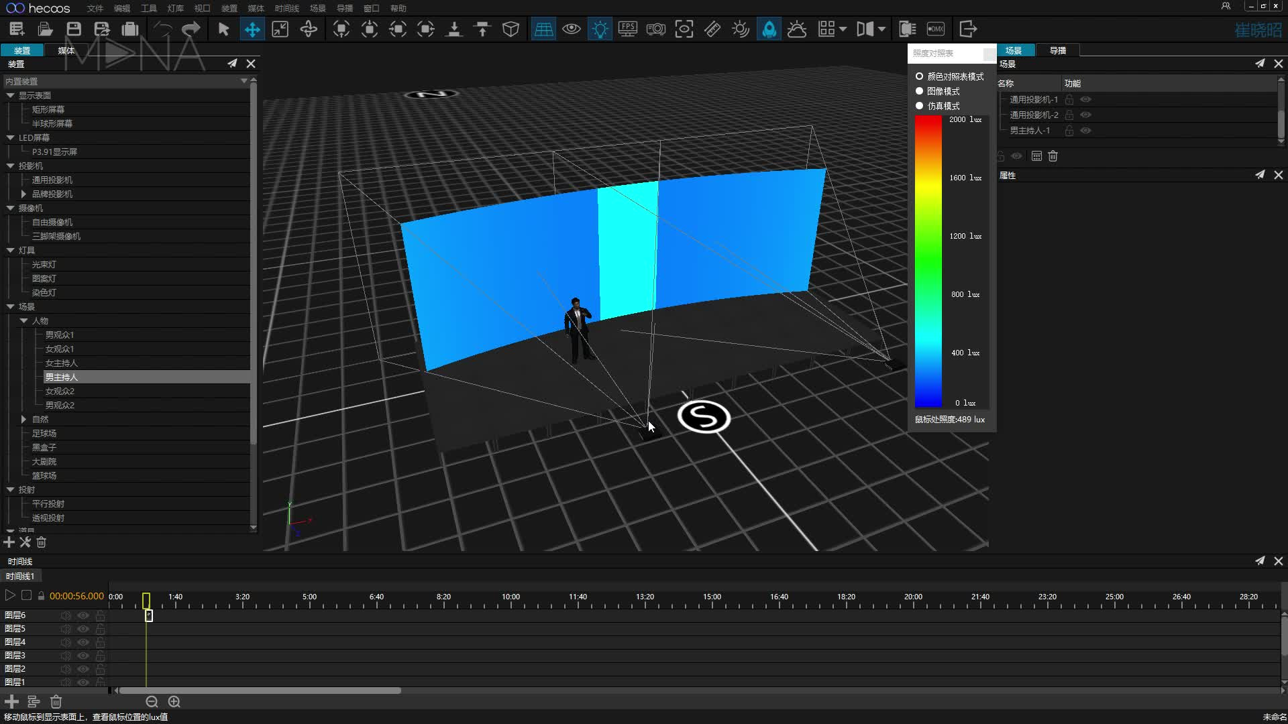Click the open folder toolbar icon
Screen dimensions: 1288x724
point(45,29)
